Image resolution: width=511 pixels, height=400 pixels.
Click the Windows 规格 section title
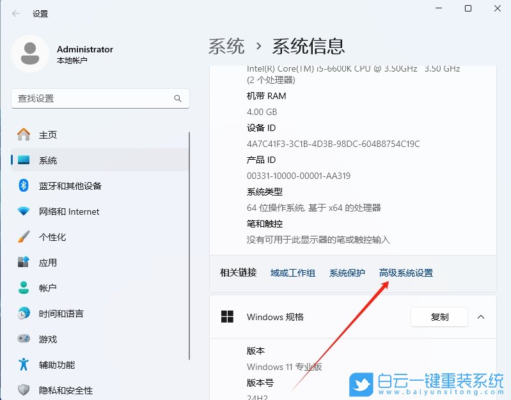click(x=275, y=316)
